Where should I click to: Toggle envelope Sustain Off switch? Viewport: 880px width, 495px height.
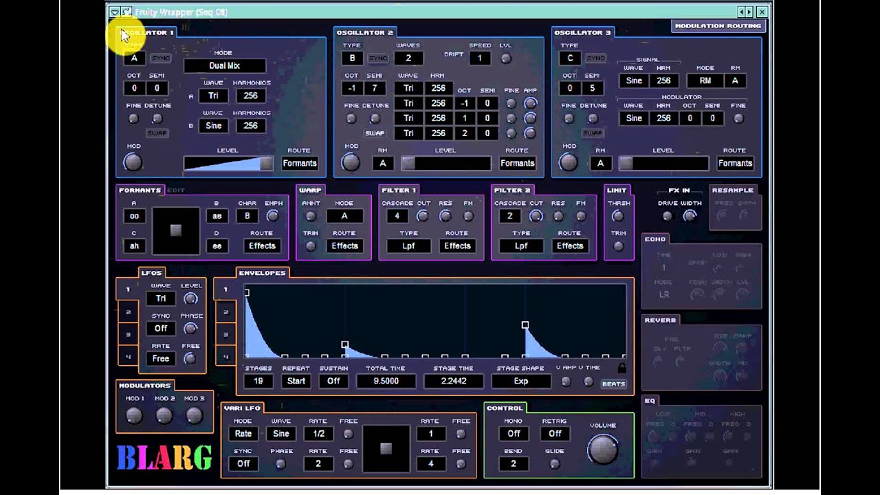coord(333,381)
